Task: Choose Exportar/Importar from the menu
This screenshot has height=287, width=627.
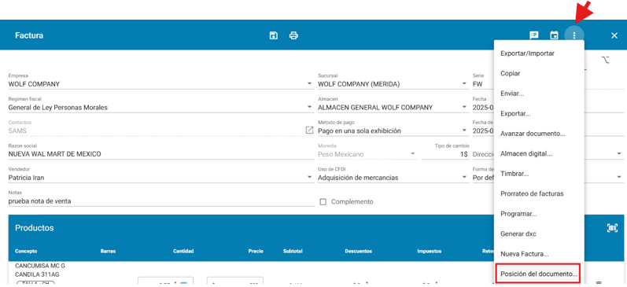Action: coord(539,53)
